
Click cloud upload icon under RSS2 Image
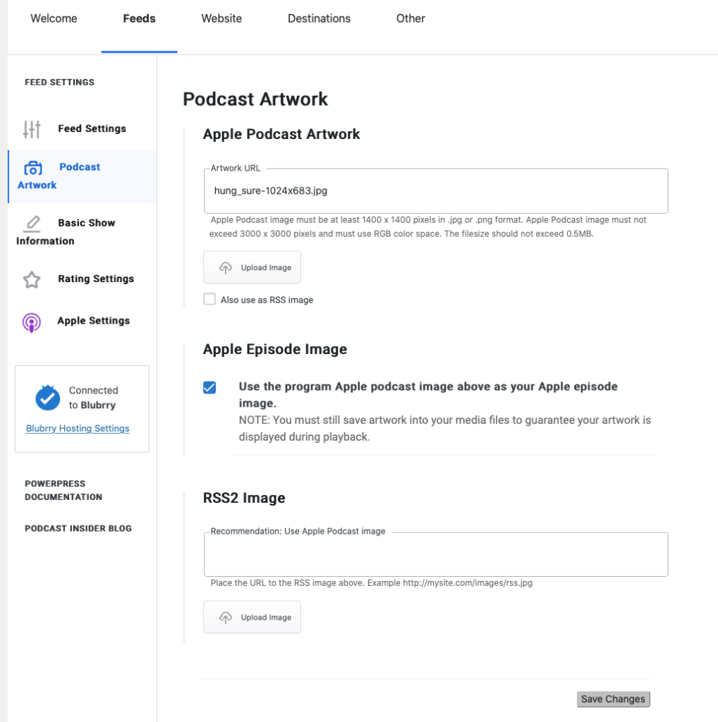pyautogui.click(x=225, y=618)
